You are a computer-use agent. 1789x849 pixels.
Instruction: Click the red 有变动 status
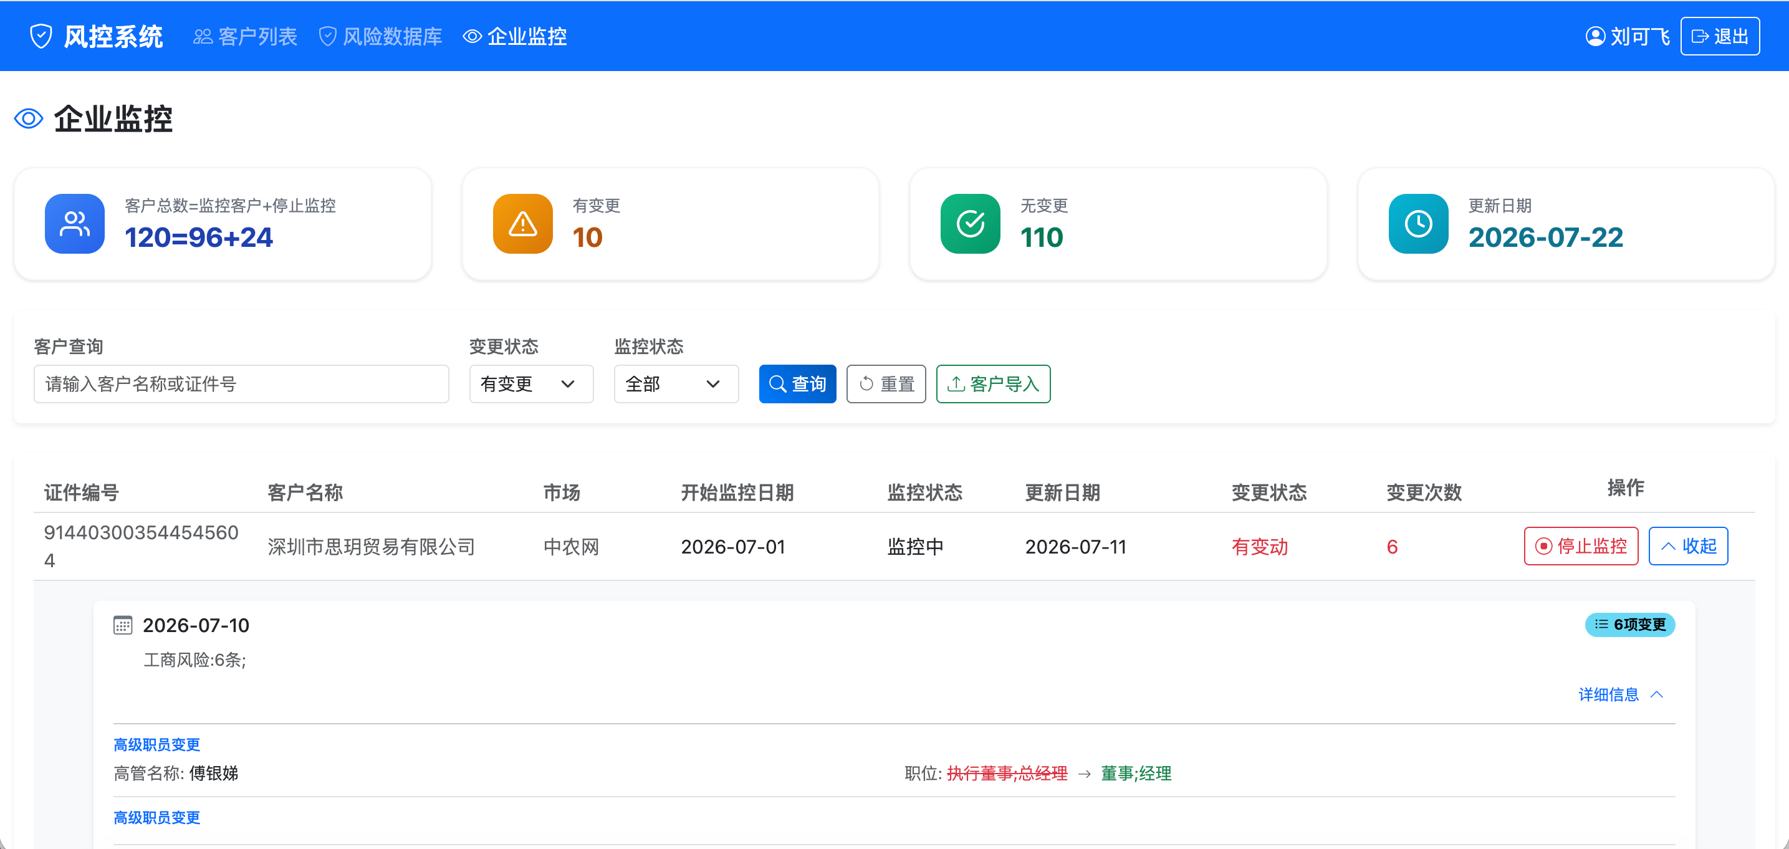1260,547
